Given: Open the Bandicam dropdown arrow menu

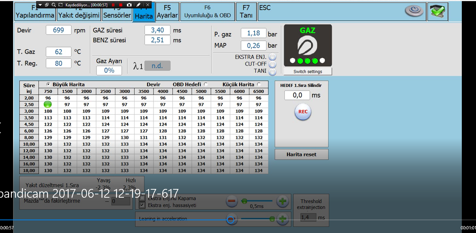Looking at the screenshot, I should tap(40, 5).
